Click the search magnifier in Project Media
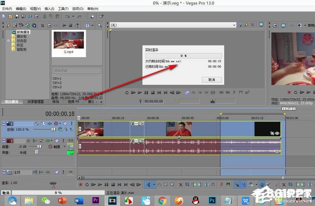The height and width of the screenshot is (206, 315). (x=99, y=25)
